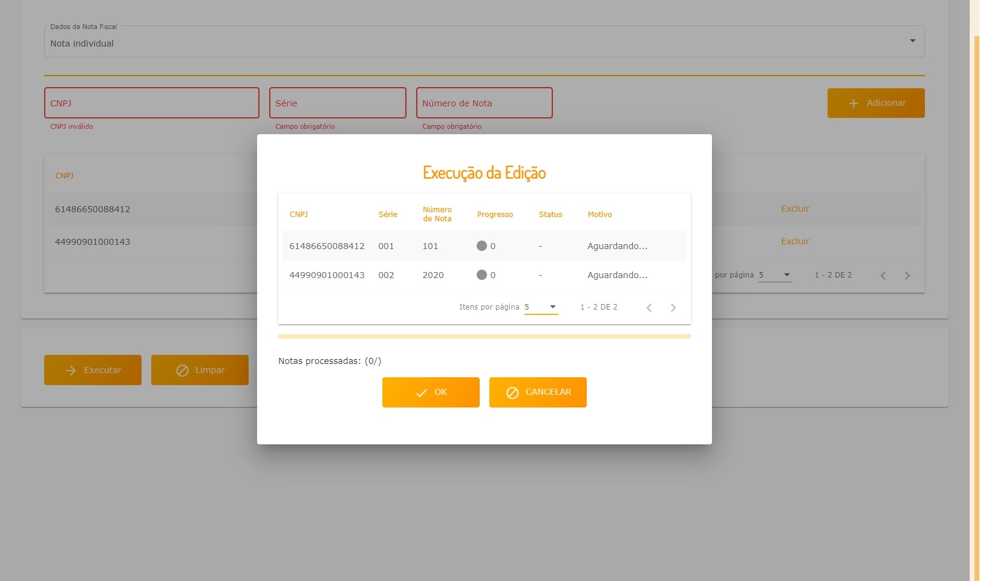Go to previous page in background table
The image size is (983, 581).
pos(883,276)
